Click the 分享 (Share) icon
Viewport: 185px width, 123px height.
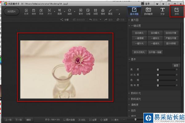pos(64,20)
